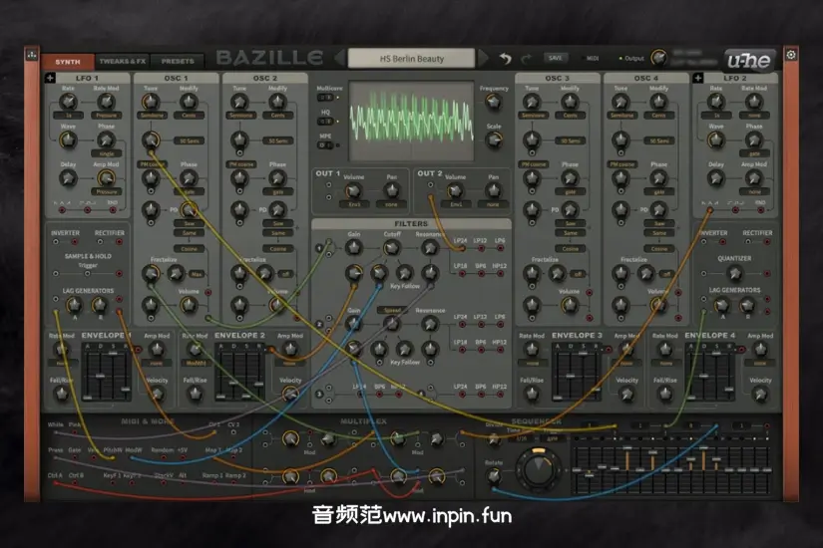The image size is (823, 548).
Task: Go to previous preset arrow
Action: 339,58
